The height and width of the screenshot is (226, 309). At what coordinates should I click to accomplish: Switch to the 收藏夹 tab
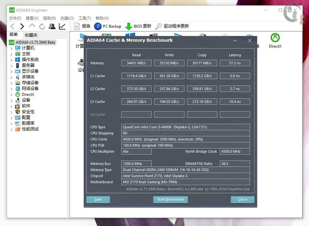click(30, 35)
